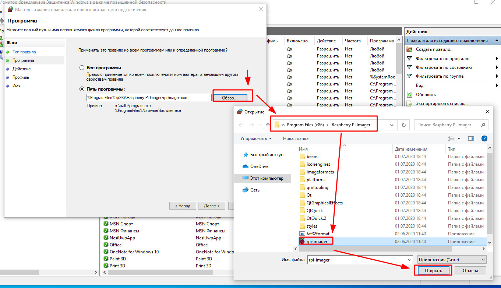Expand the Фильтровать по профилю submenu
The image size is (501, 288).
click(x=497, y=59)
